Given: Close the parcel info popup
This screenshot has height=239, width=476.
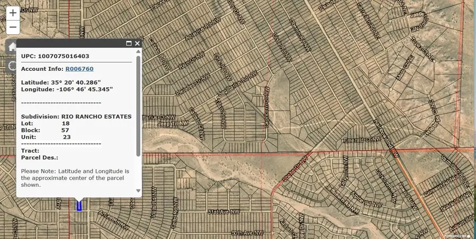Looking at the screenshot, I should [x=138, y=43].
